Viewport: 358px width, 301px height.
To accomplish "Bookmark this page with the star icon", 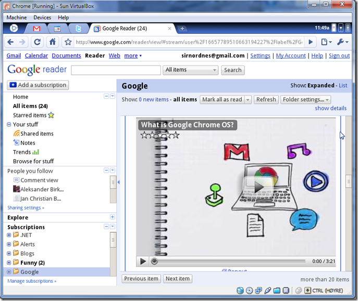I will pyautogui.click(x=68, y=42).
